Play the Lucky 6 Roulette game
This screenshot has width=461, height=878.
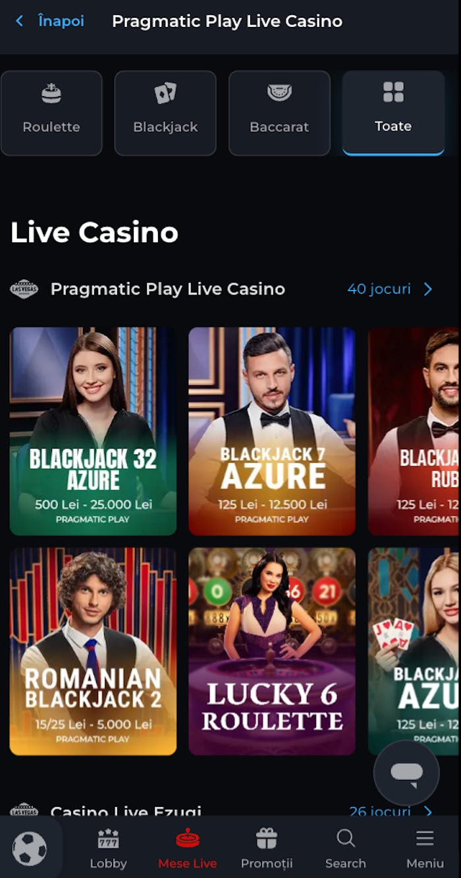pos(272,651)
